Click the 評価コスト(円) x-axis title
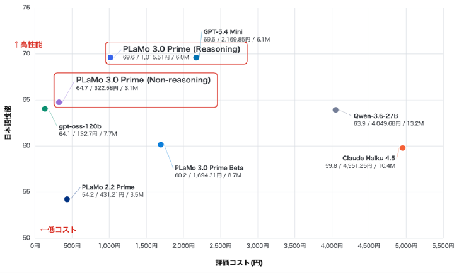Screen dimensions: 459x273 (239, 263)
